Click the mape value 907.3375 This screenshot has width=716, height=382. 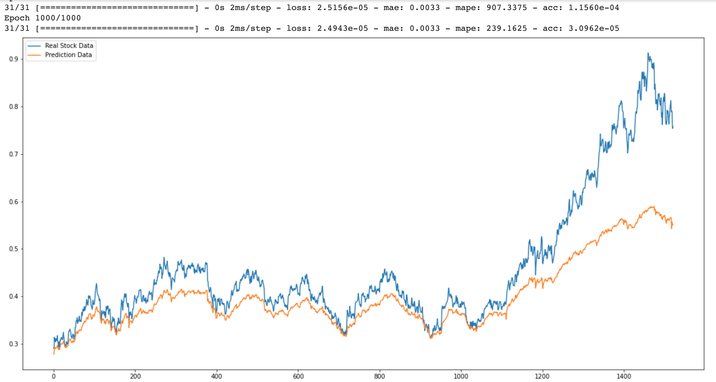pos(507,8)
